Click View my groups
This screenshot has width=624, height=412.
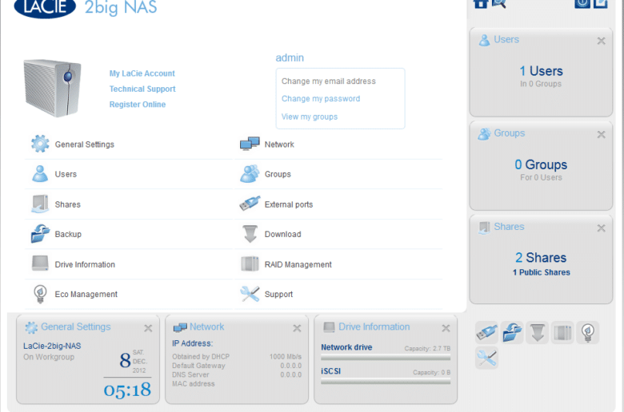[x=310, y=117]
